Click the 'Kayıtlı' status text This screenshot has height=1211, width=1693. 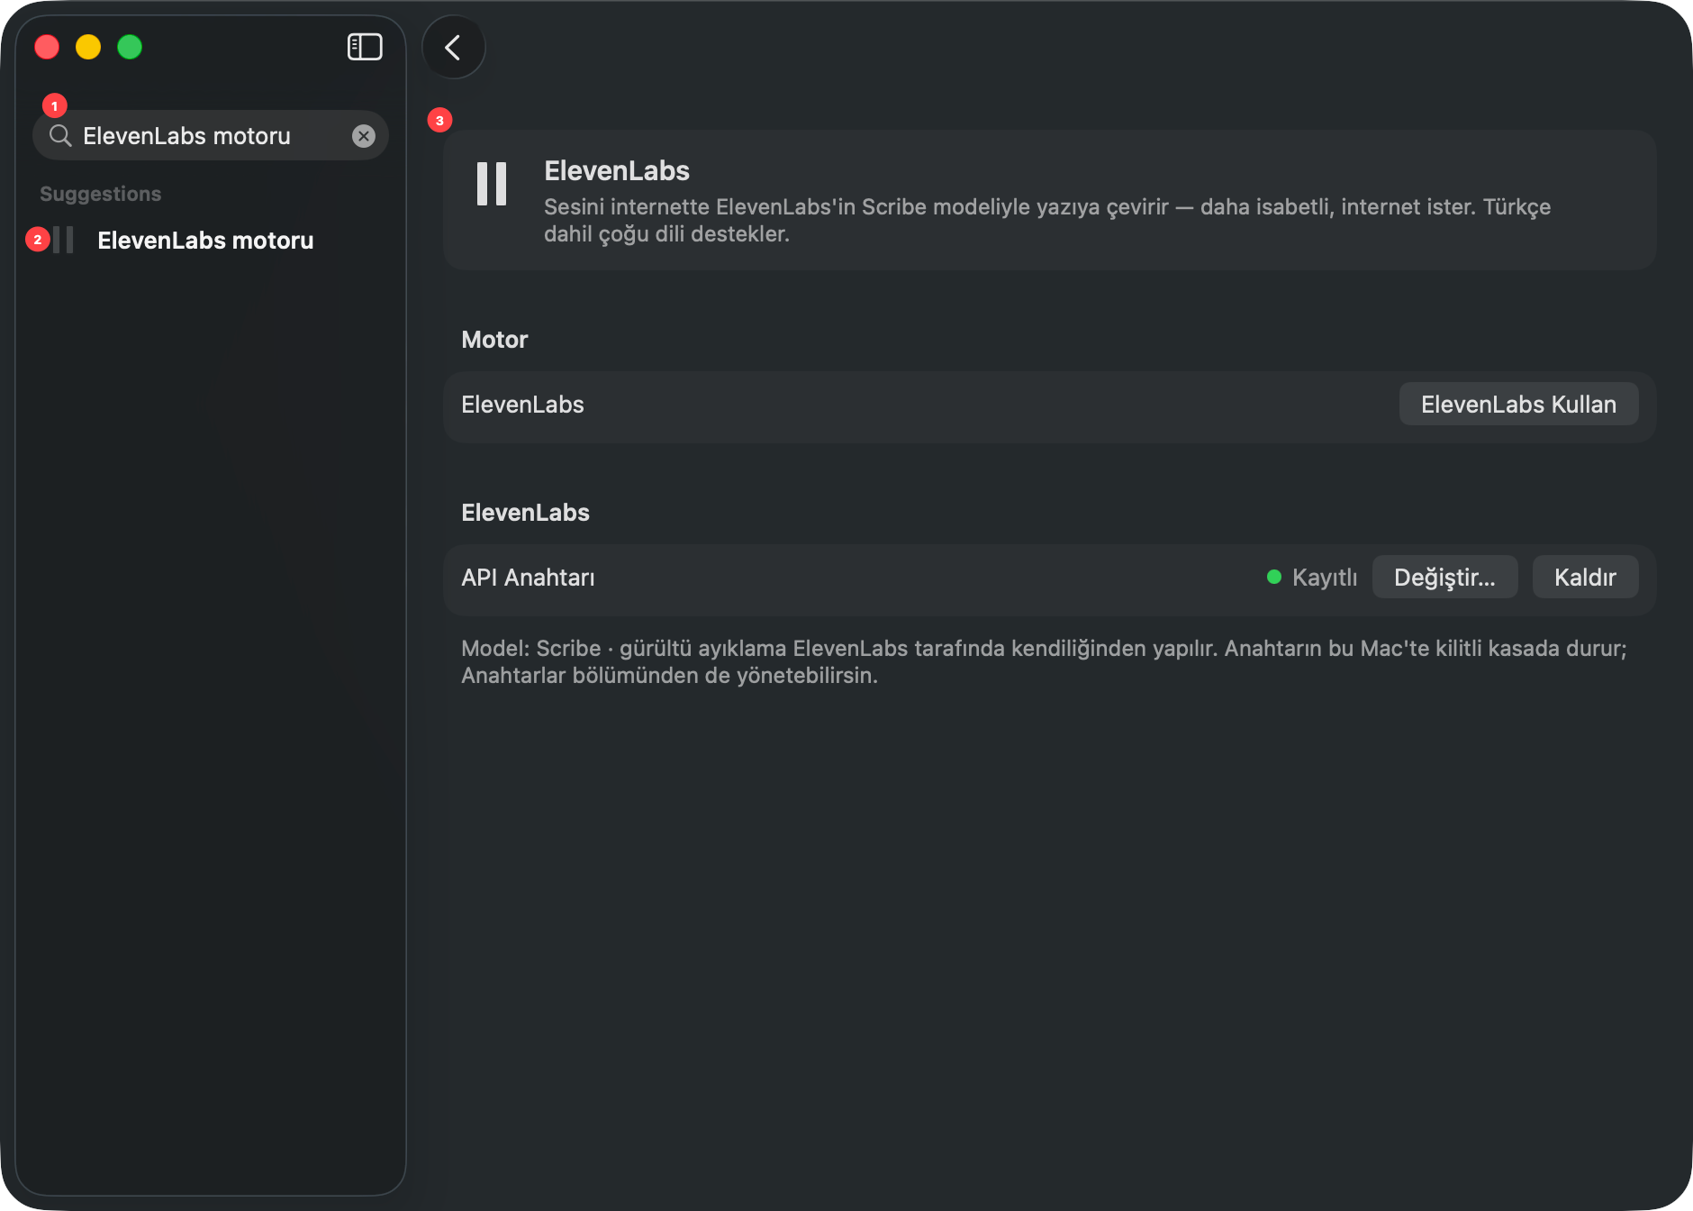coord(1325,578)
